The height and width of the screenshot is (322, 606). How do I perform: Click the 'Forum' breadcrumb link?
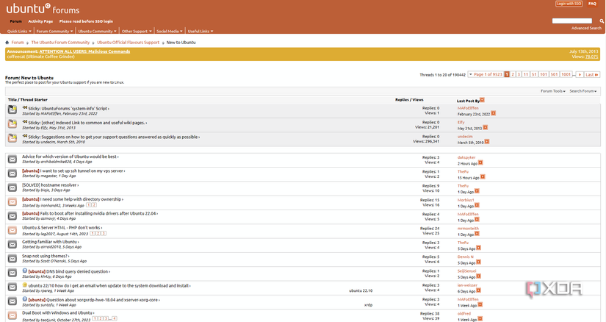pyautogui.click(x=18, y=43)
